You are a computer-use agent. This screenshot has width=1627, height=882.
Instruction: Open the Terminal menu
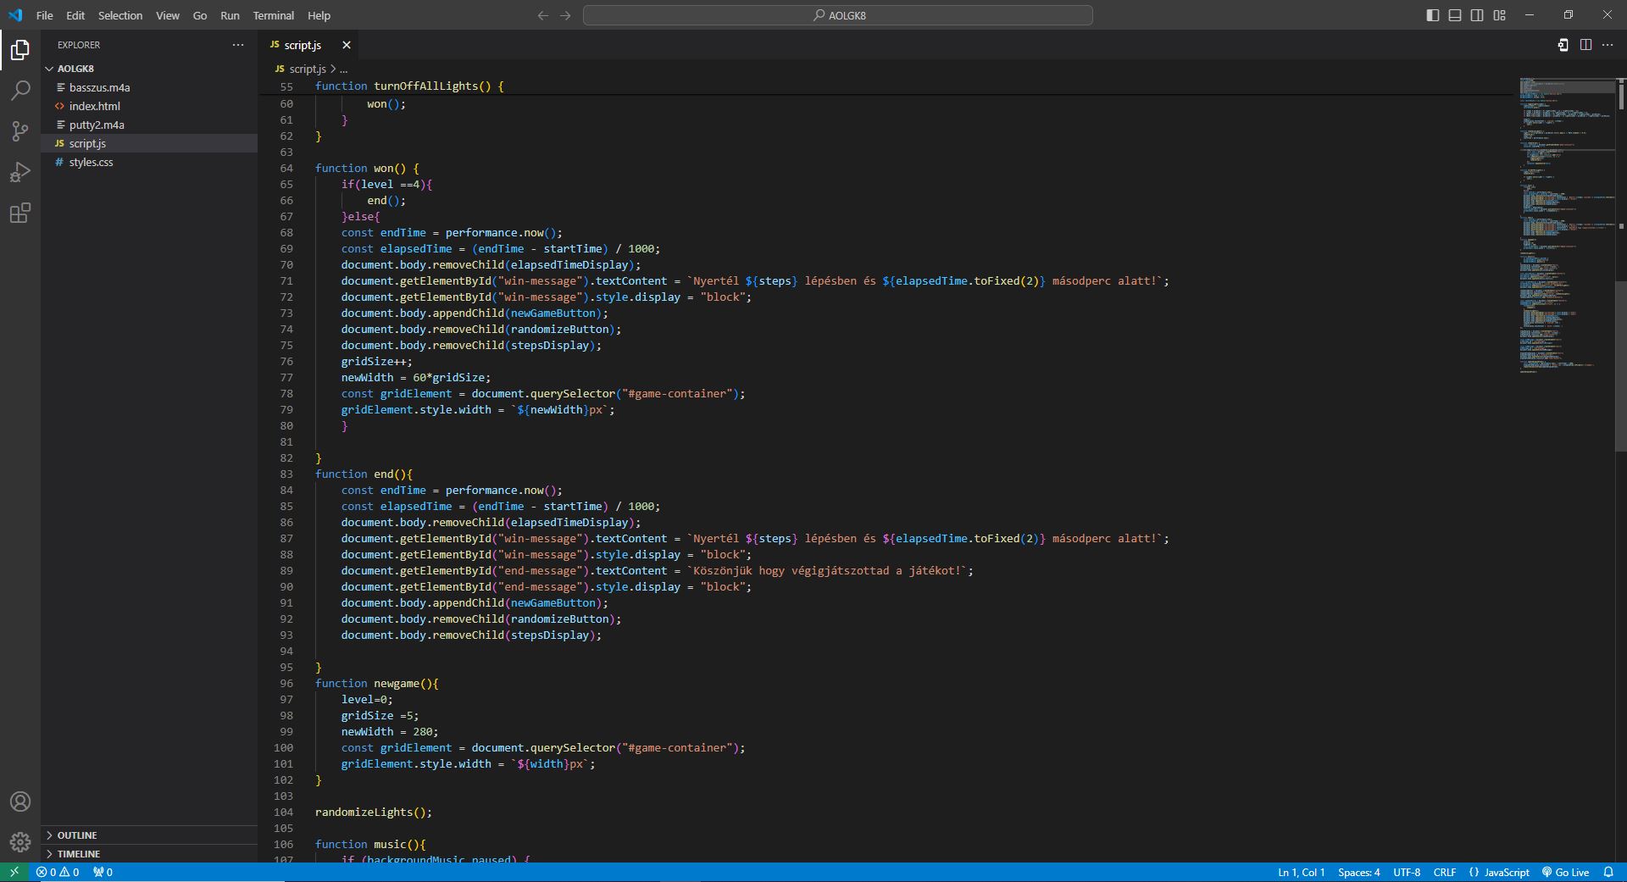(x=274, y=15)
